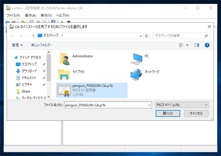Click デスクトップ in the address bar
221x156 pixels.
[51, 35]
